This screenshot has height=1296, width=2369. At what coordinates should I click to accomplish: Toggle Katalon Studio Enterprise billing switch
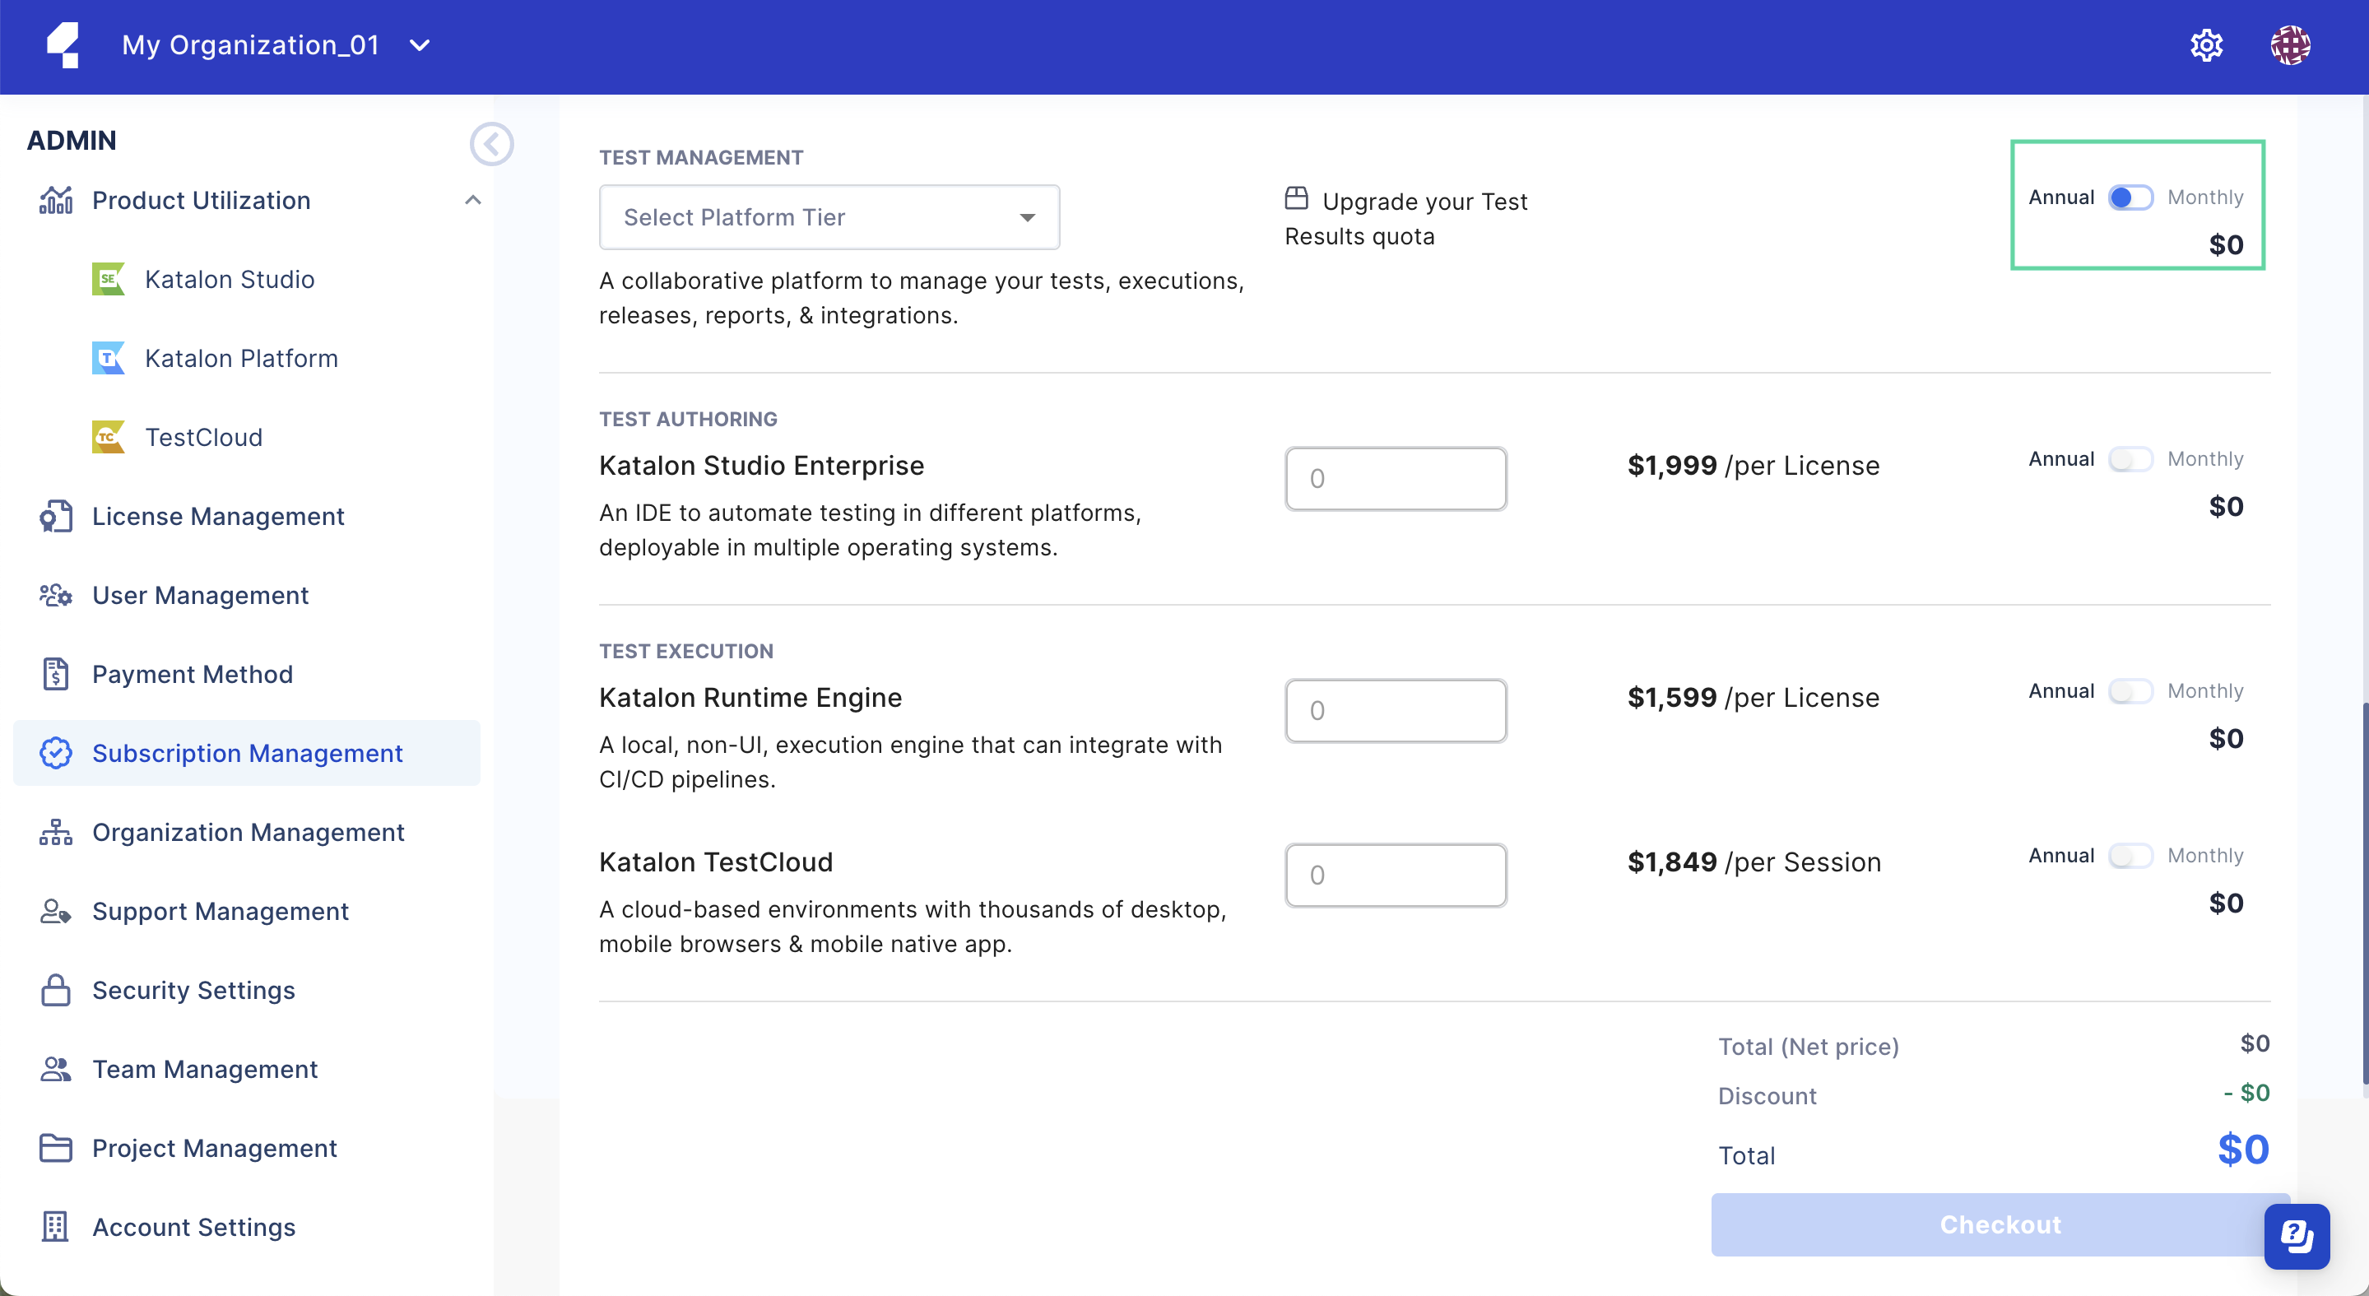(2130, 459)
